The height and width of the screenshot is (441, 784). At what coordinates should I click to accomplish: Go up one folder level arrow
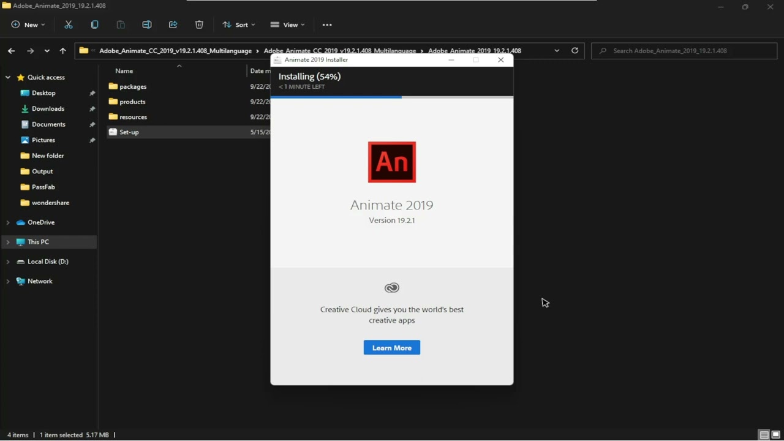62,51
